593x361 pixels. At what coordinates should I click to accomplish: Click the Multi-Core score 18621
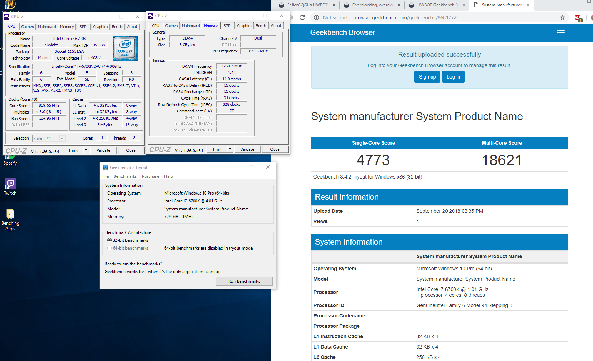[502, 160]
